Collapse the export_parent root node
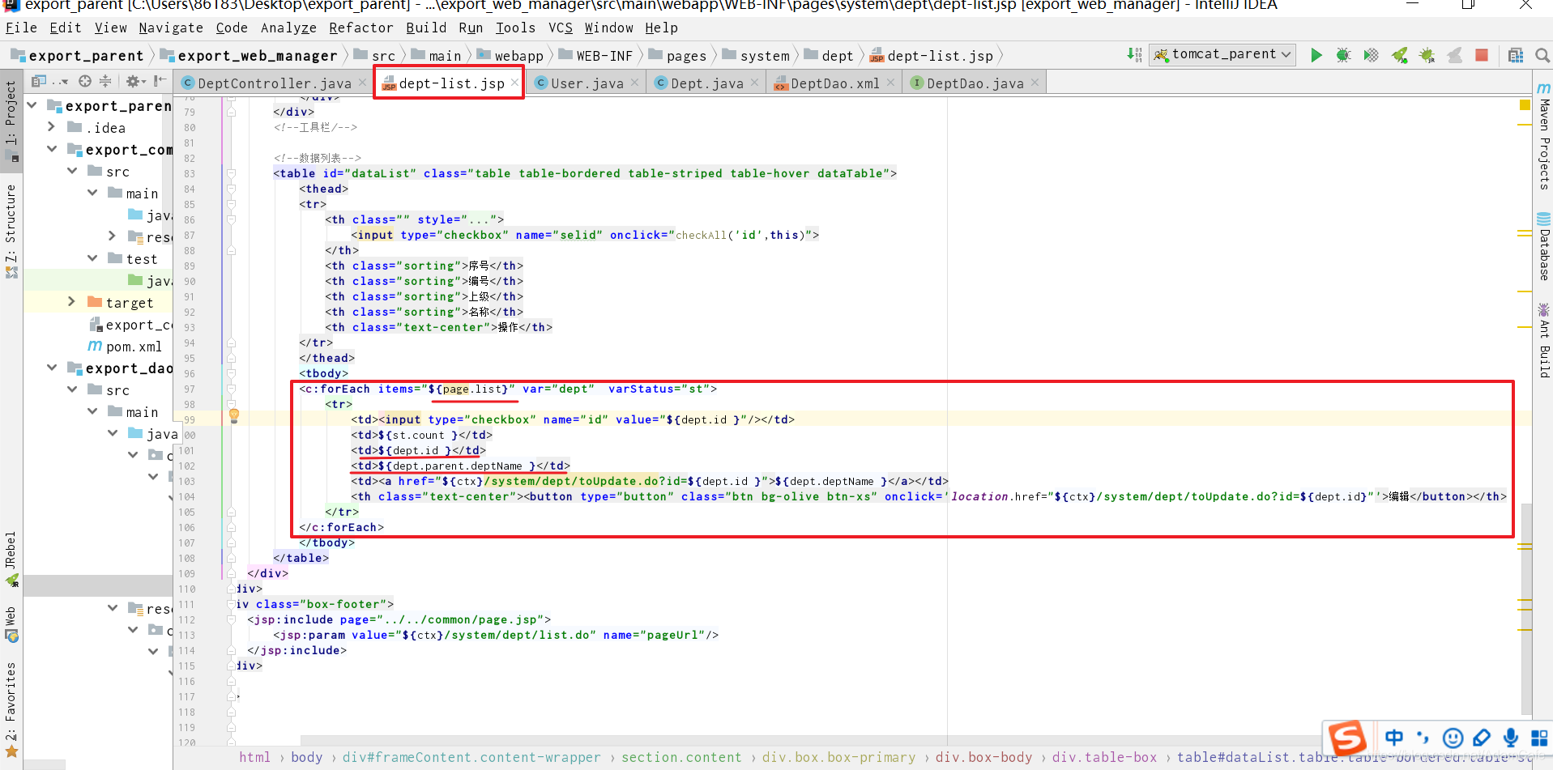 (32, 105)
